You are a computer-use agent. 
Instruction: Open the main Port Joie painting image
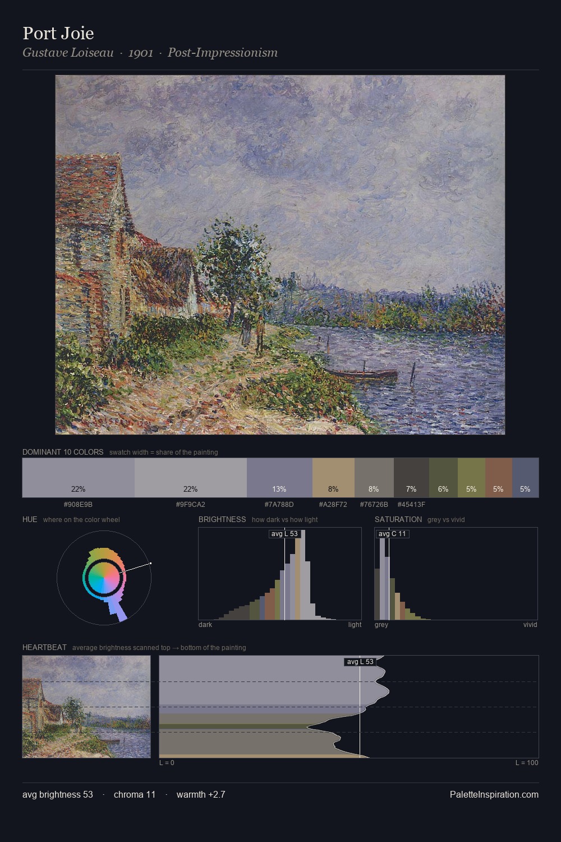pyautogui.click(x=280, y=255)
